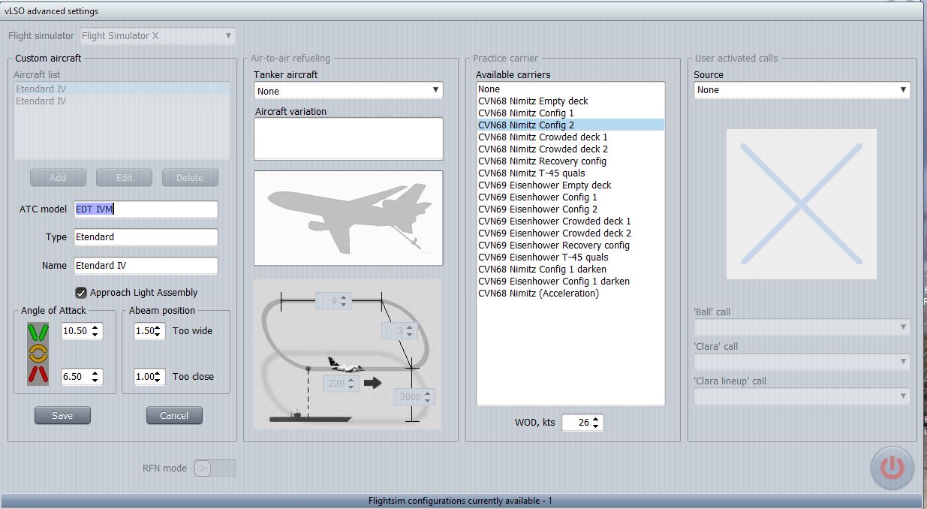This screenshot has width=927, height=509.
Task: Select CVN68 Nimitz Config 1
Action: tap(570, 113)
